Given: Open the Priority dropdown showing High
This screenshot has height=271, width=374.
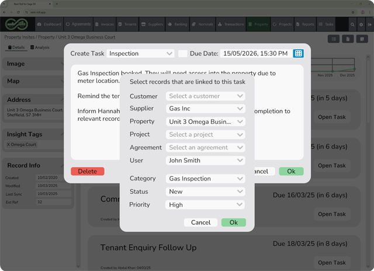Looking at the screenshot, I should pyautogui.click(x=205, y=205).
